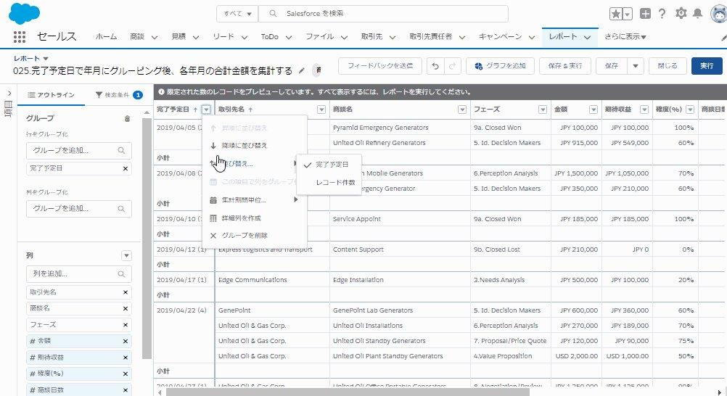The image size is (727, 396).
Task: Open the notifications bell icon
Action: coord(697,14)
